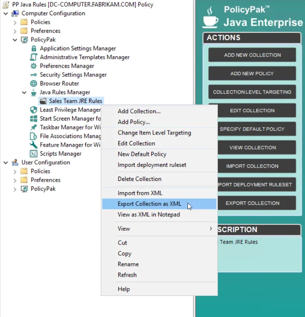
Task: Select Delete Collection menu entry
Action: [x=159, y=179]
